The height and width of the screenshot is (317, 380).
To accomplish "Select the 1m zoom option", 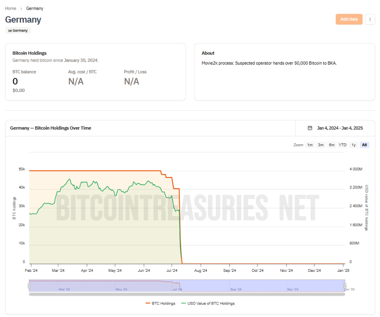I will (x=310, y=145).
